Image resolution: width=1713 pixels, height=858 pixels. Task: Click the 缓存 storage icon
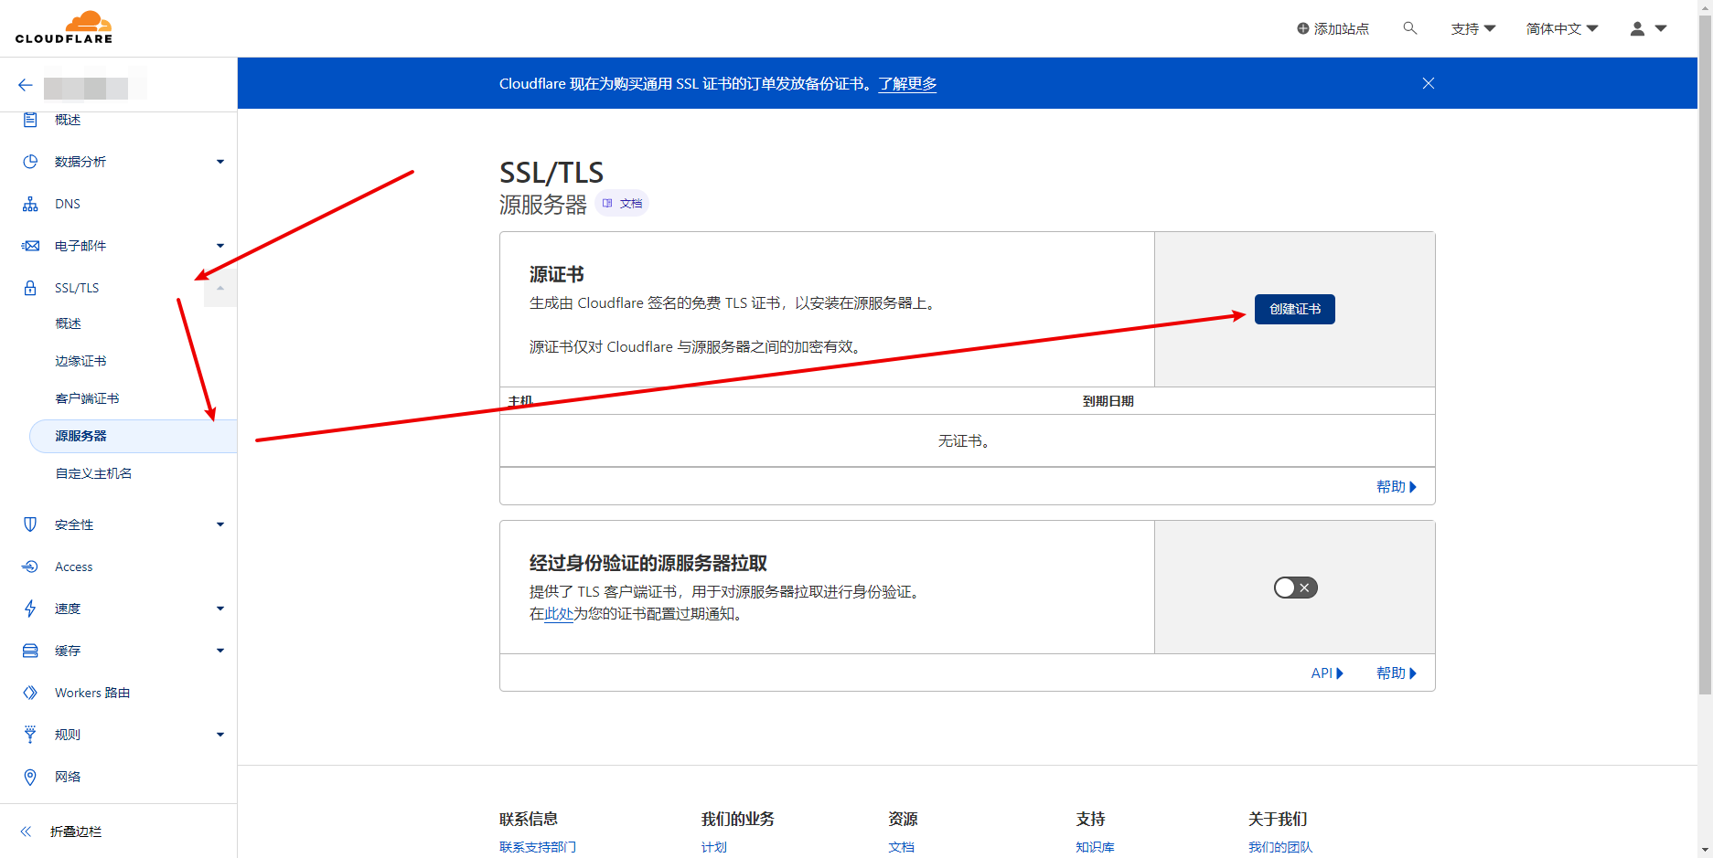click(x=30, y=651)
